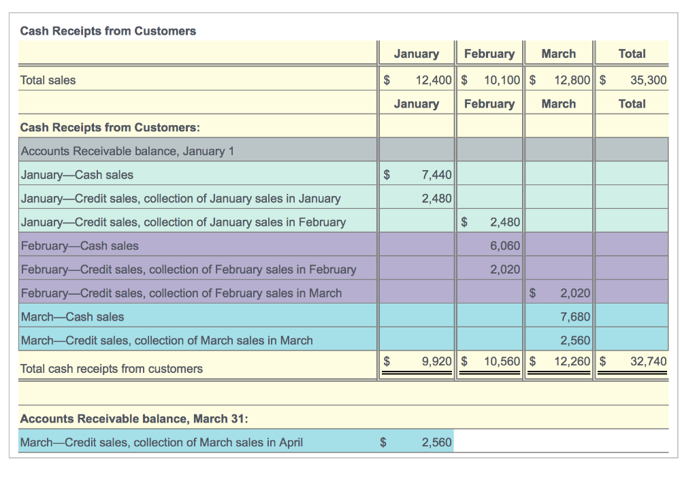Click the 2,020 collection in March cell

[x=574, y=293]
